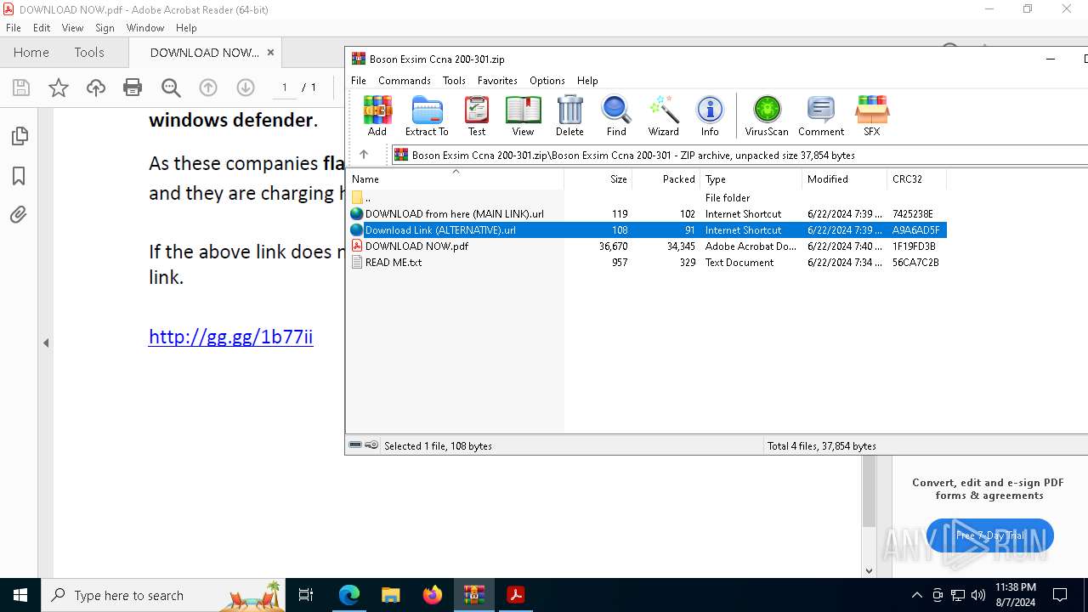Sort file list by Name column
Viewport: 1088px width, 612px height.
click(x=455, y=178)
